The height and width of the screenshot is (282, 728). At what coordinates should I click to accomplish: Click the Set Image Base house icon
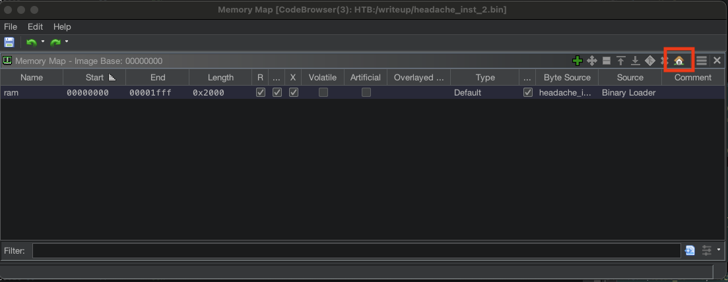coord(678,61)
